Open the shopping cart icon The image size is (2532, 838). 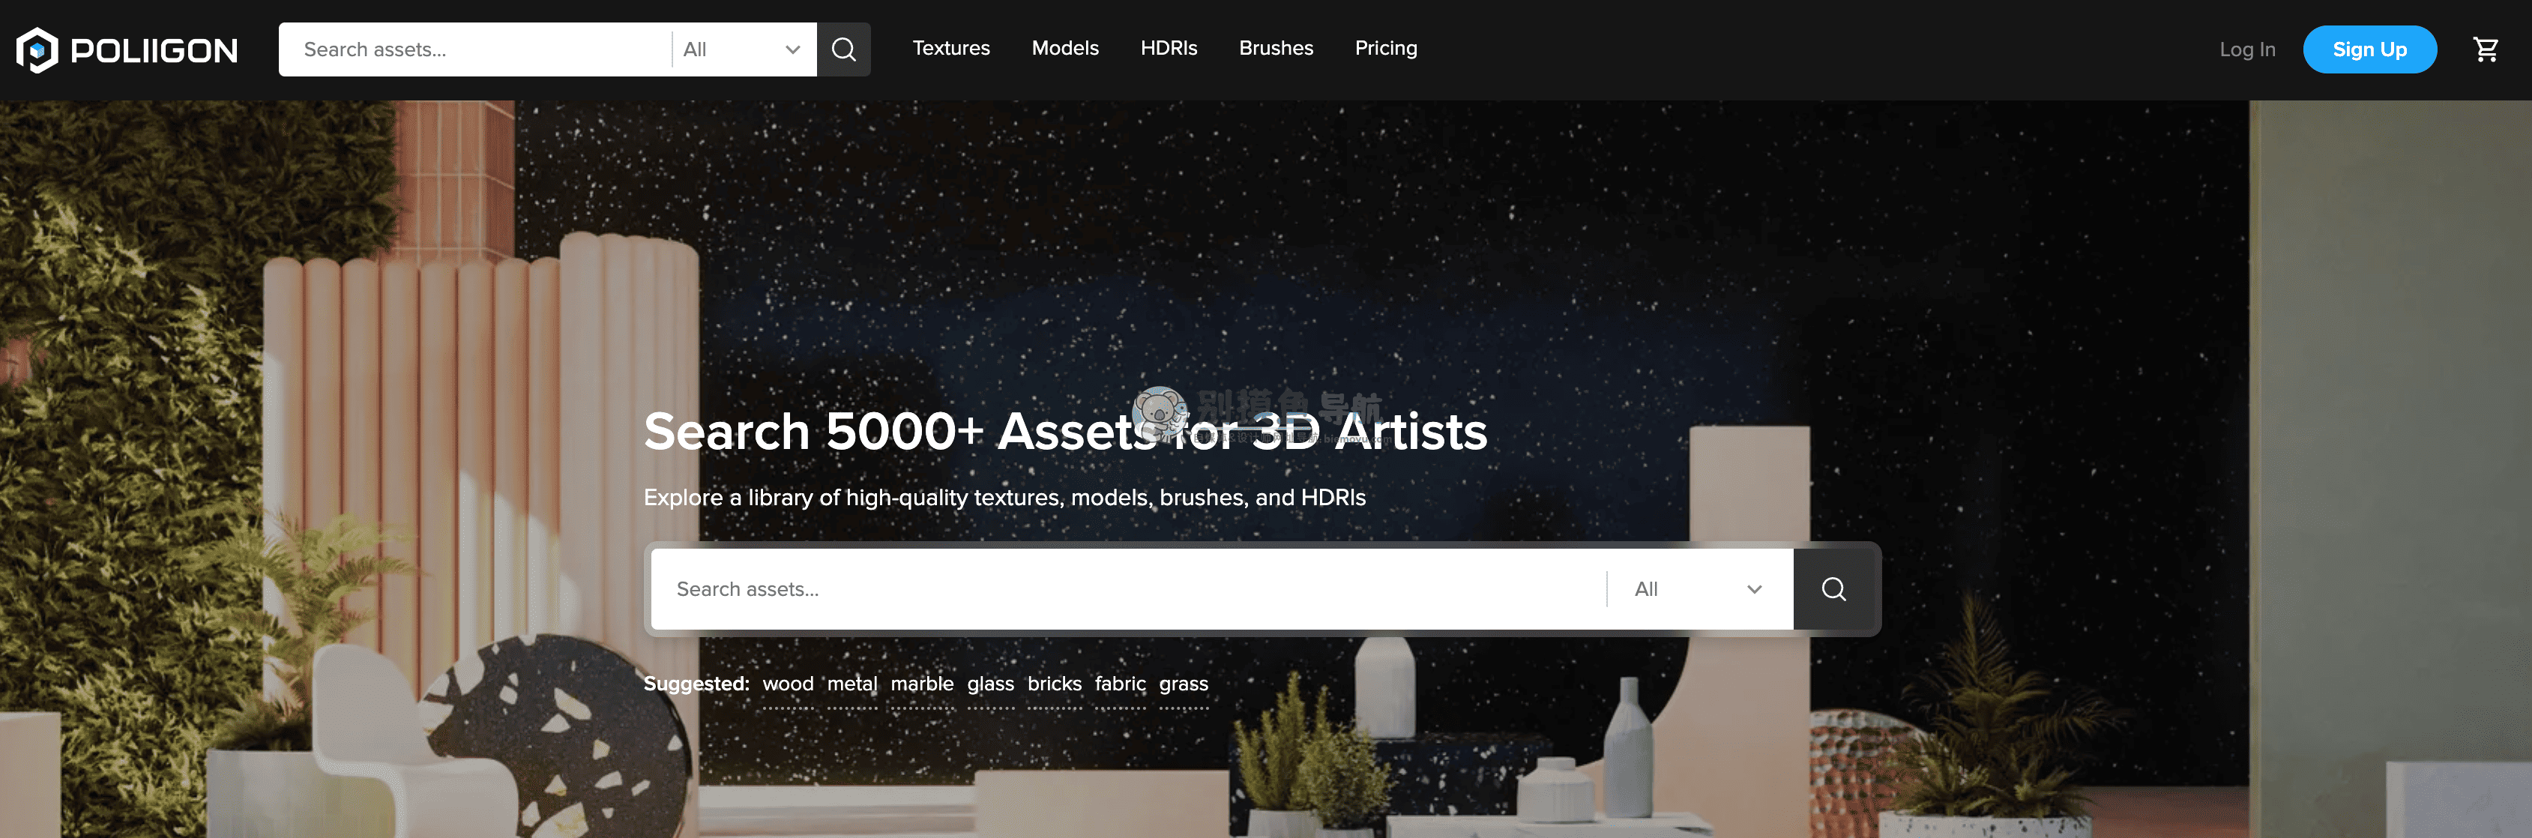point(2486,49)
